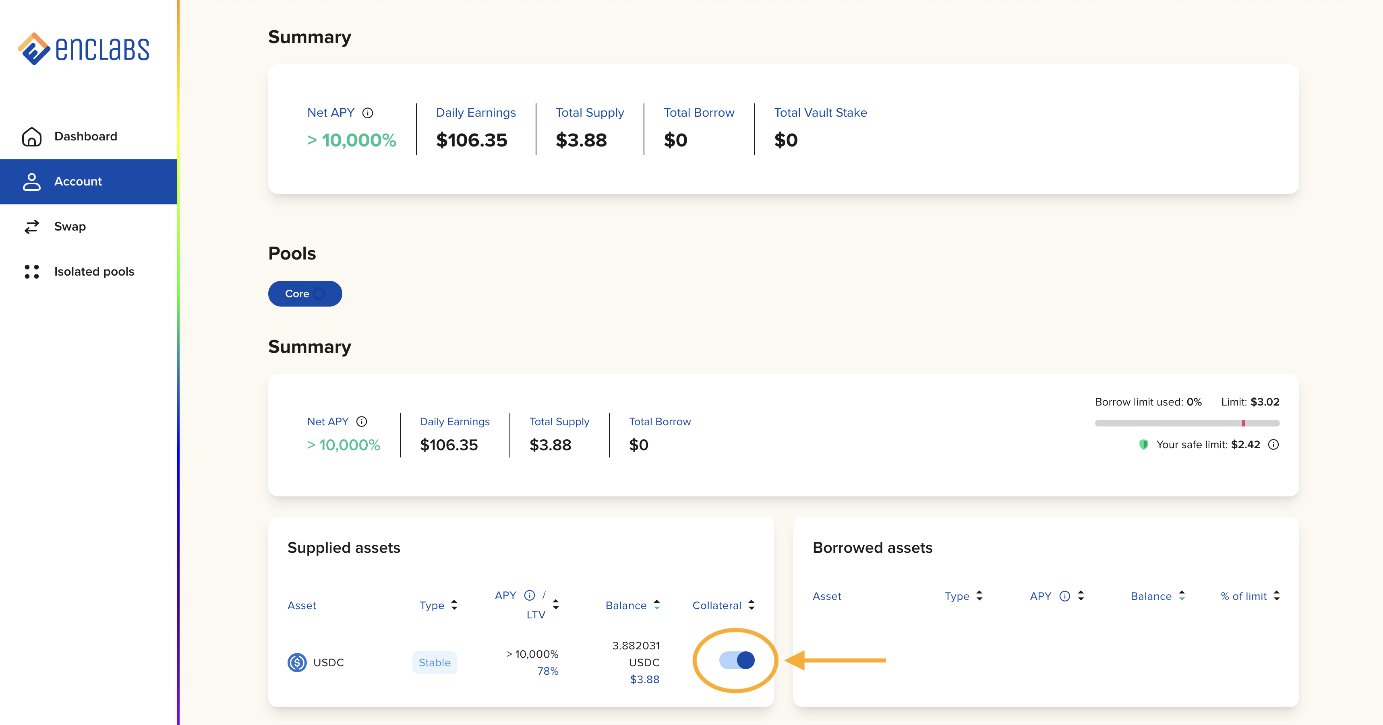Go to Isolated pools page
Screen dimensions: 1383x725
94,272
